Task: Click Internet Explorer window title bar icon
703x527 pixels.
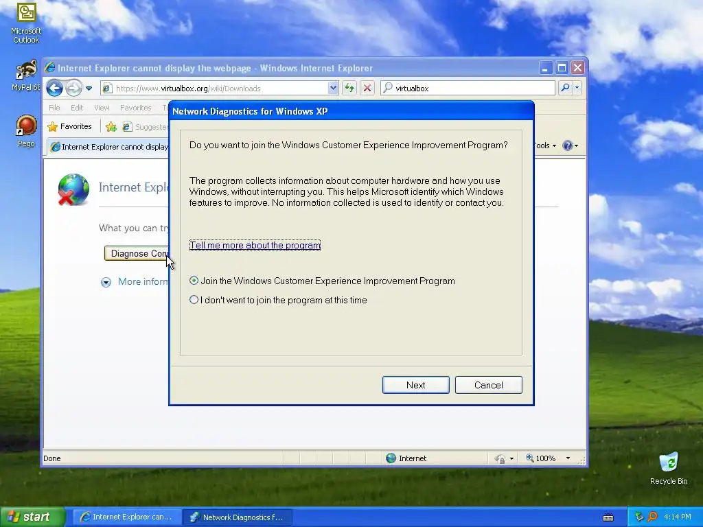Action: click(49, 68)
